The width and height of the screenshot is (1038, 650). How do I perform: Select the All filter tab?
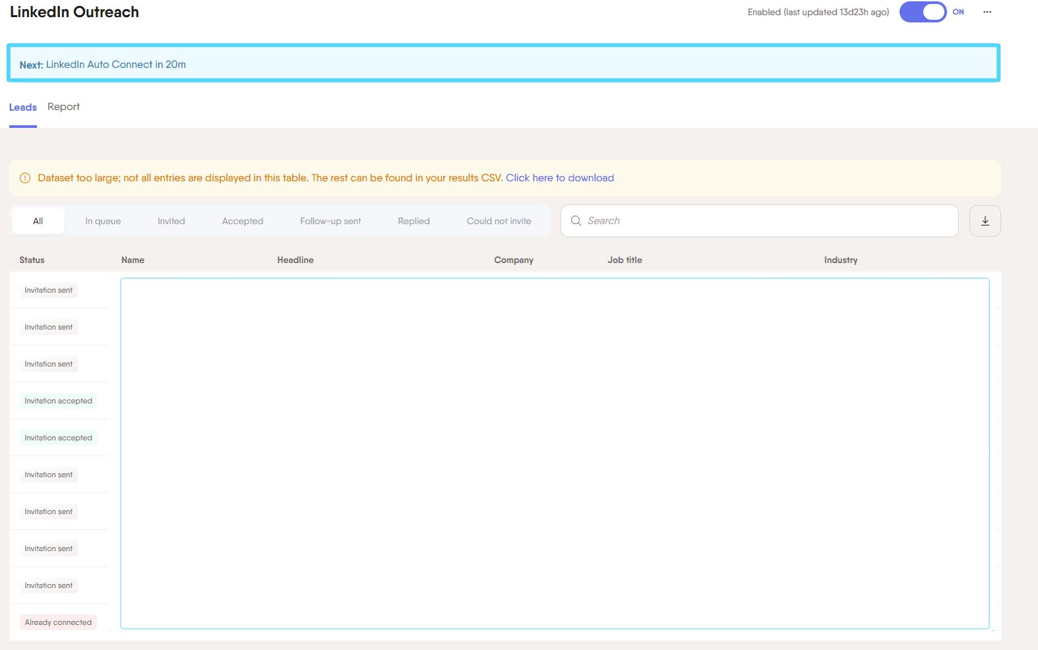point(38,221)
